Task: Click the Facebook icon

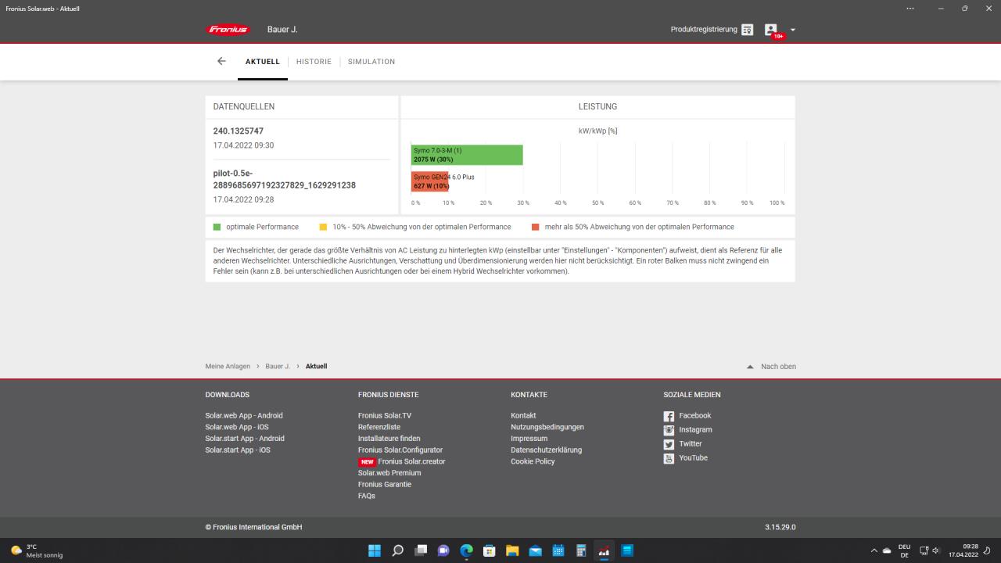Action: 669,416
